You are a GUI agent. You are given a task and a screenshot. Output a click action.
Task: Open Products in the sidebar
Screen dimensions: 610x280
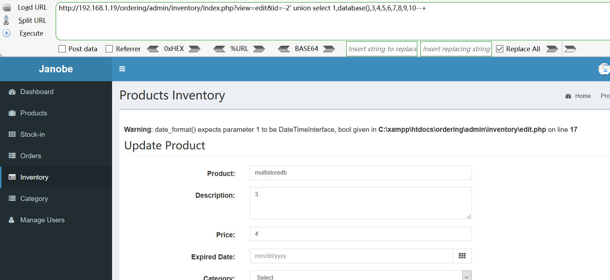56,113
